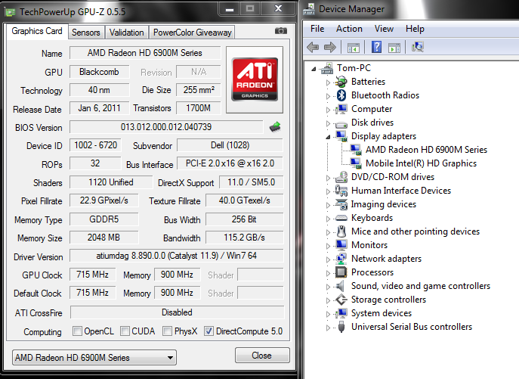The image size is (519, 379).
Task: Click the ATI Radeon logo image
Action: click(x=255, y=79)
